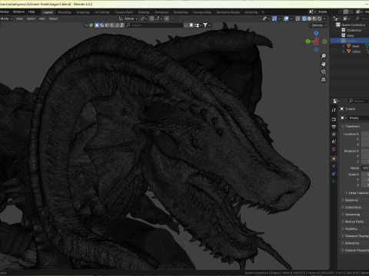Image resolution: width=369 pixels, height=276 pixels.
Task: Toggle proportional editing
Action: (167, 18)
